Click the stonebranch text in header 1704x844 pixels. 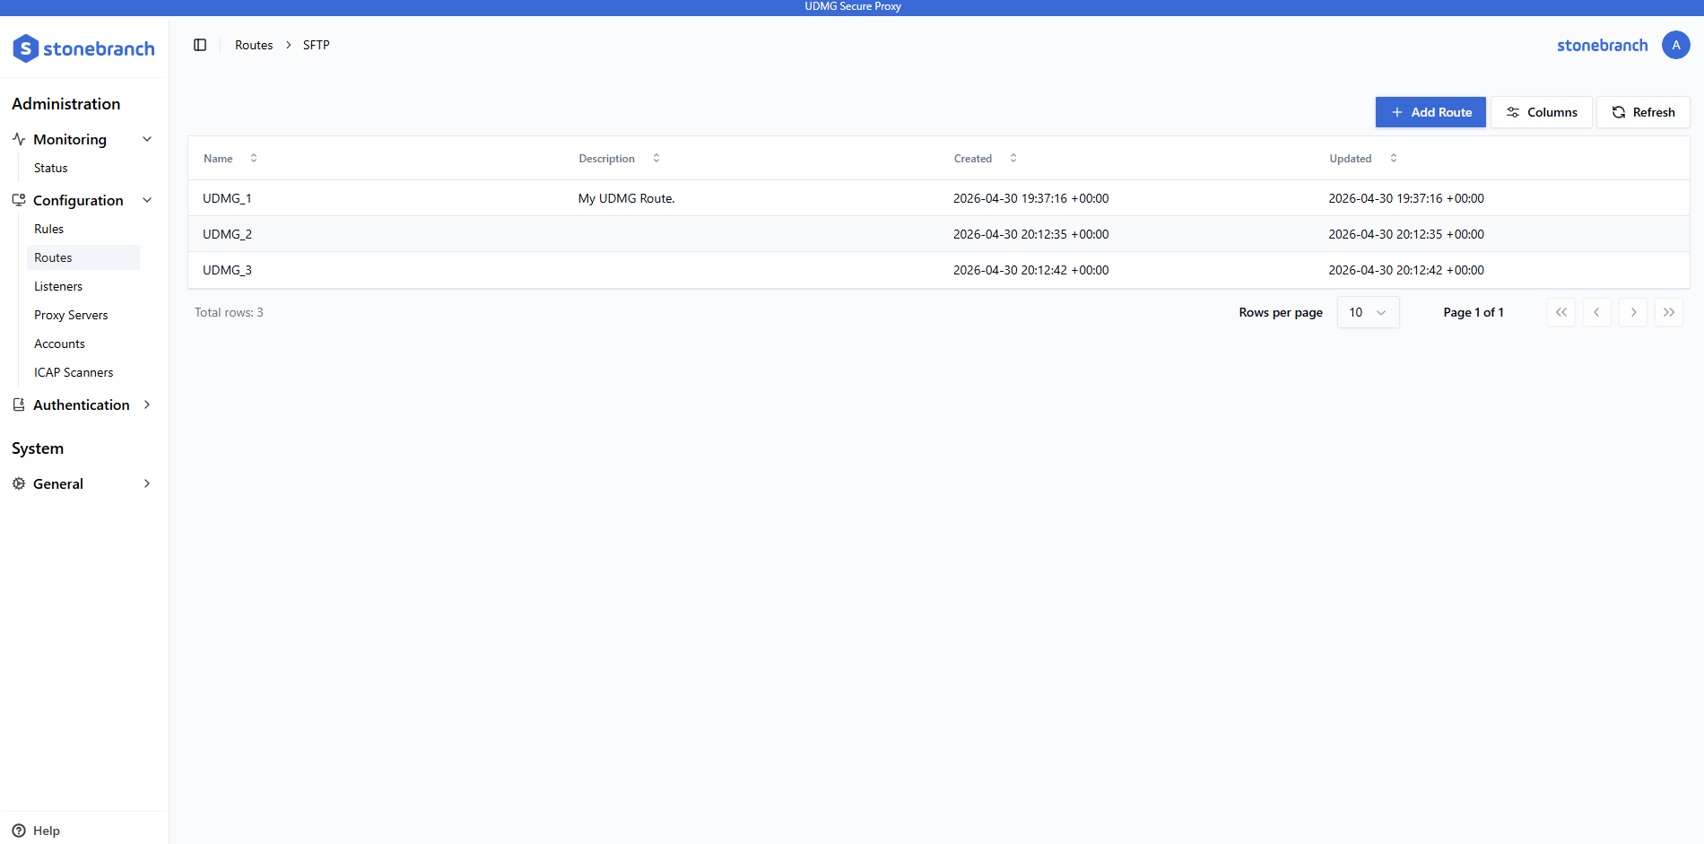coord(1602,45)
